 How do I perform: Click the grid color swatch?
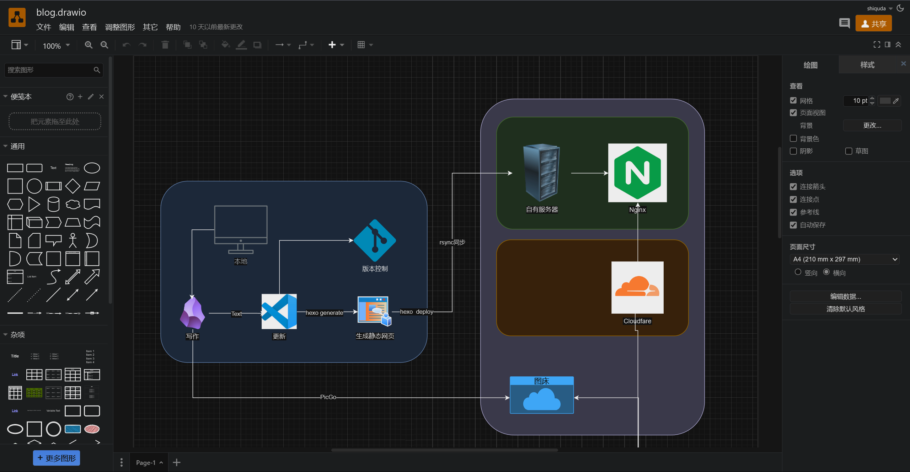point(885,101)
